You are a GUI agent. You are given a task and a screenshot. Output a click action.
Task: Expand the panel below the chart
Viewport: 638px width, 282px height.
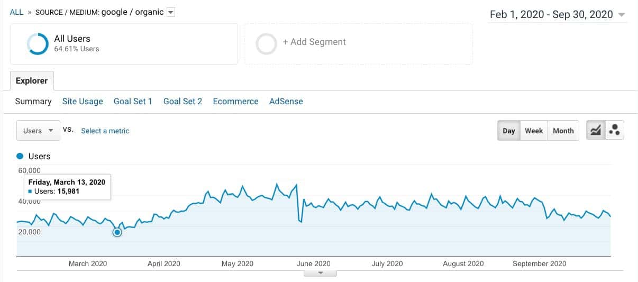(x=320, y=273)
